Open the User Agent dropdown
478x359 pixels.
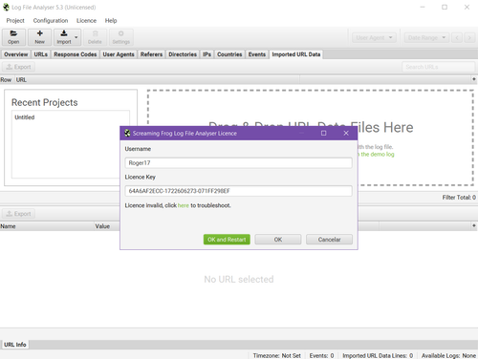coord(374,37)
